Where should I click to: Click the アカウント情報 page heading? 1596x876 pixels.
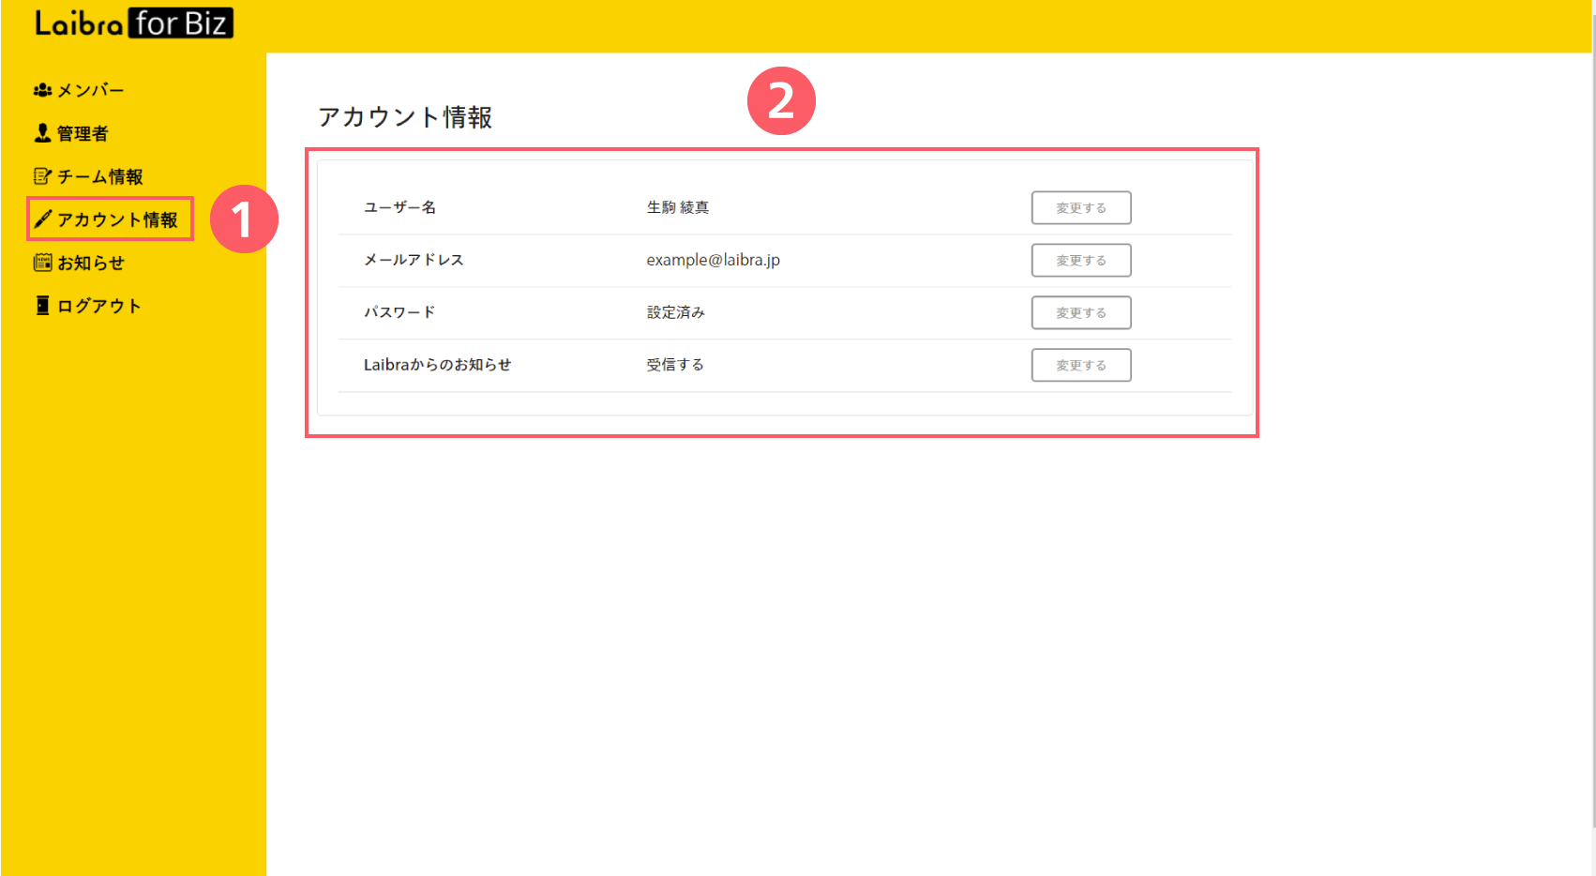point(405,117)
